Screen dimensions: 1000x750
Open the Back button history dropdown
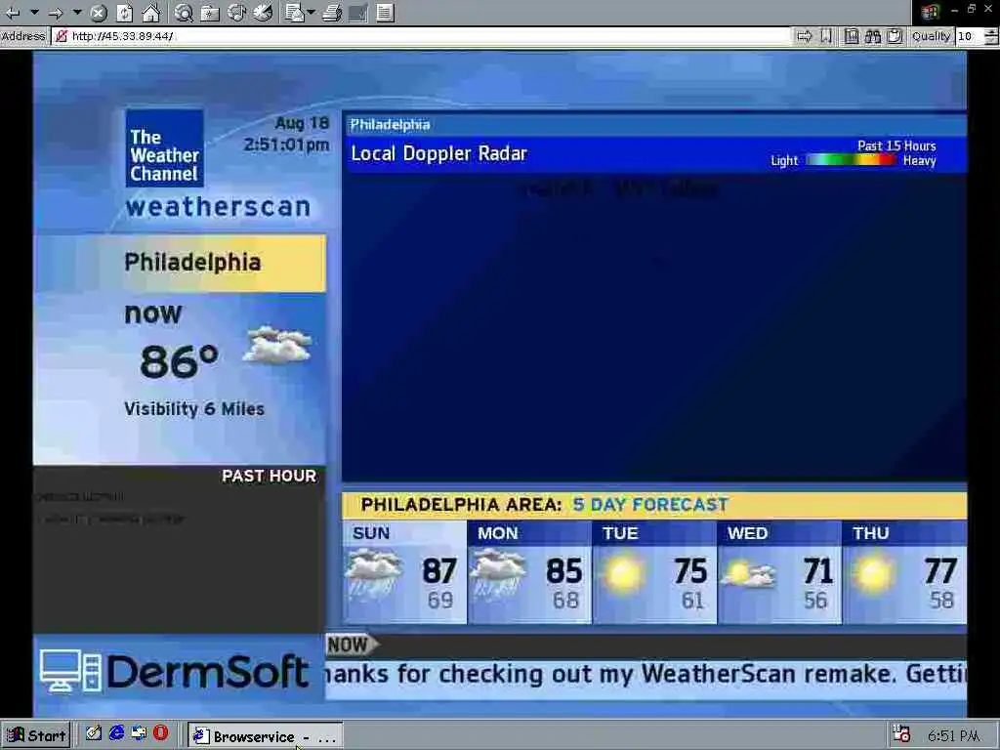pos(34,12)
